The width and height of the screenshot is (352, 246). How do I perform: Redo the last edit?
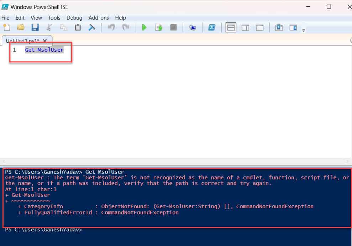tap(126, 27)
